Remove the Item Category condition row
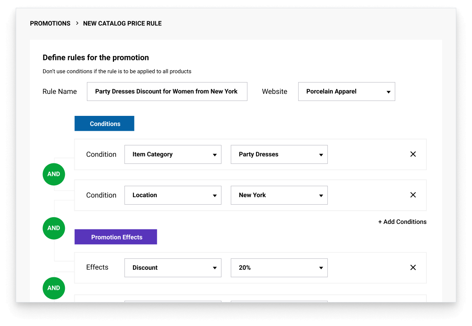Image resolution: width=472 pixels, height=326 pixels. coord(413,154)
